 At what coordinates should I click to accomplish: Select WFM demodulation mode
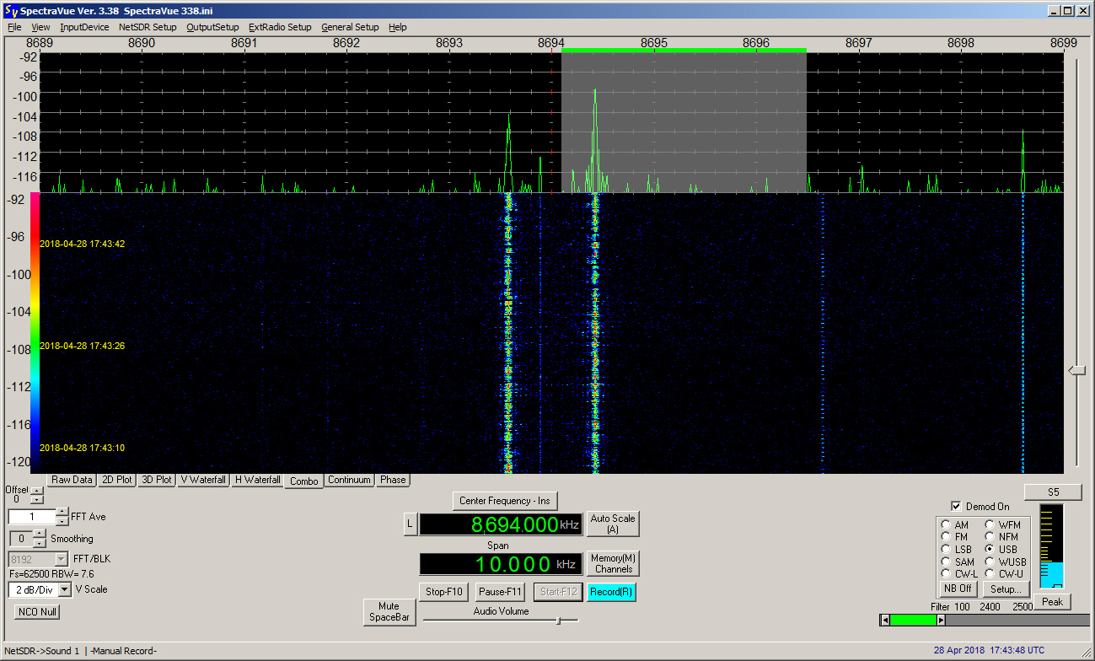(990, 524)
